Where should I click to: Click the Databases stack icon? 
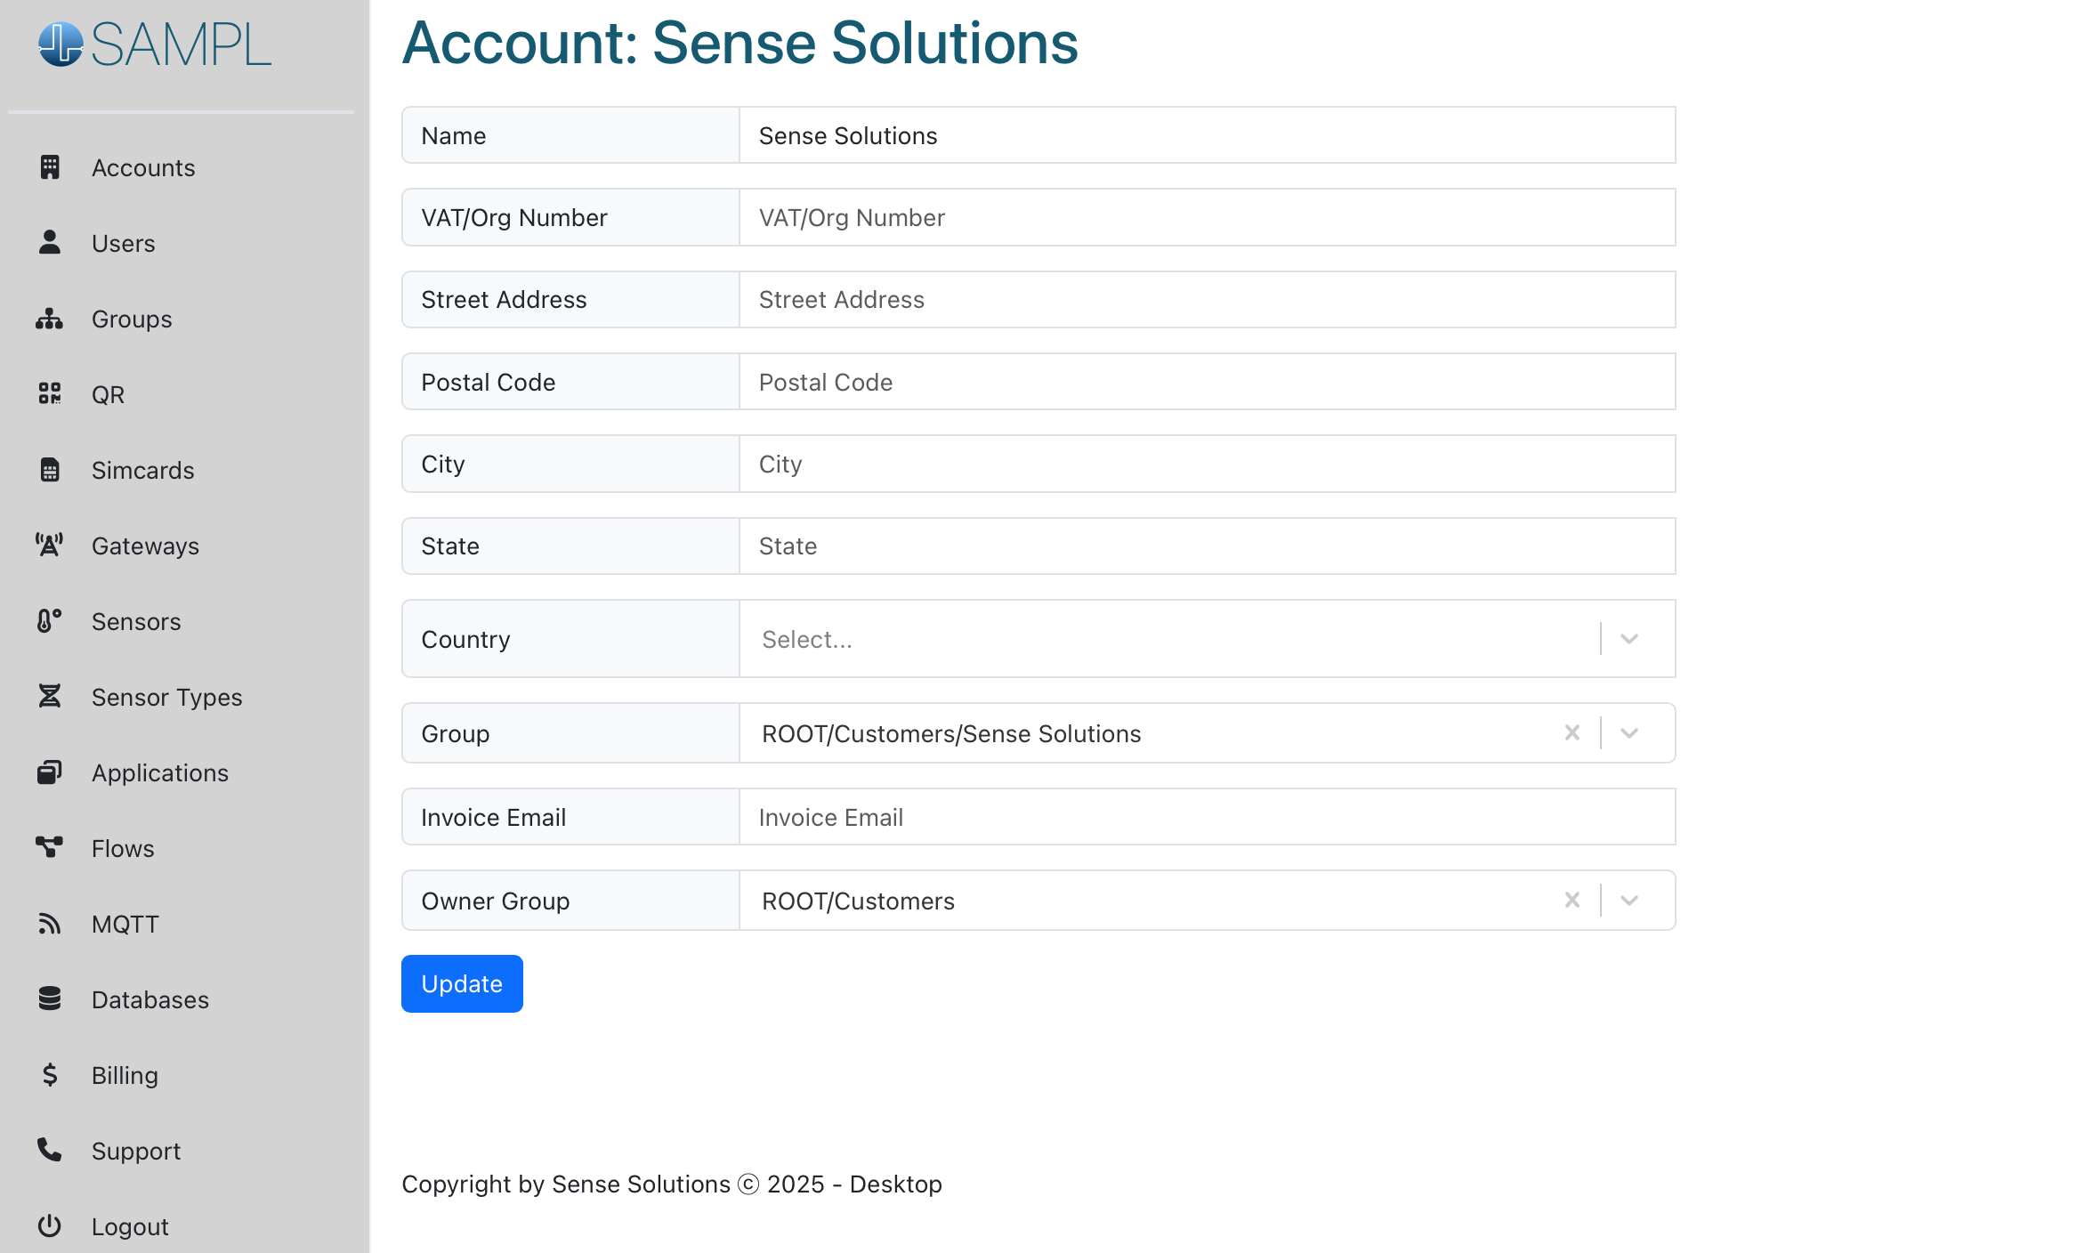tap(49, 998)
